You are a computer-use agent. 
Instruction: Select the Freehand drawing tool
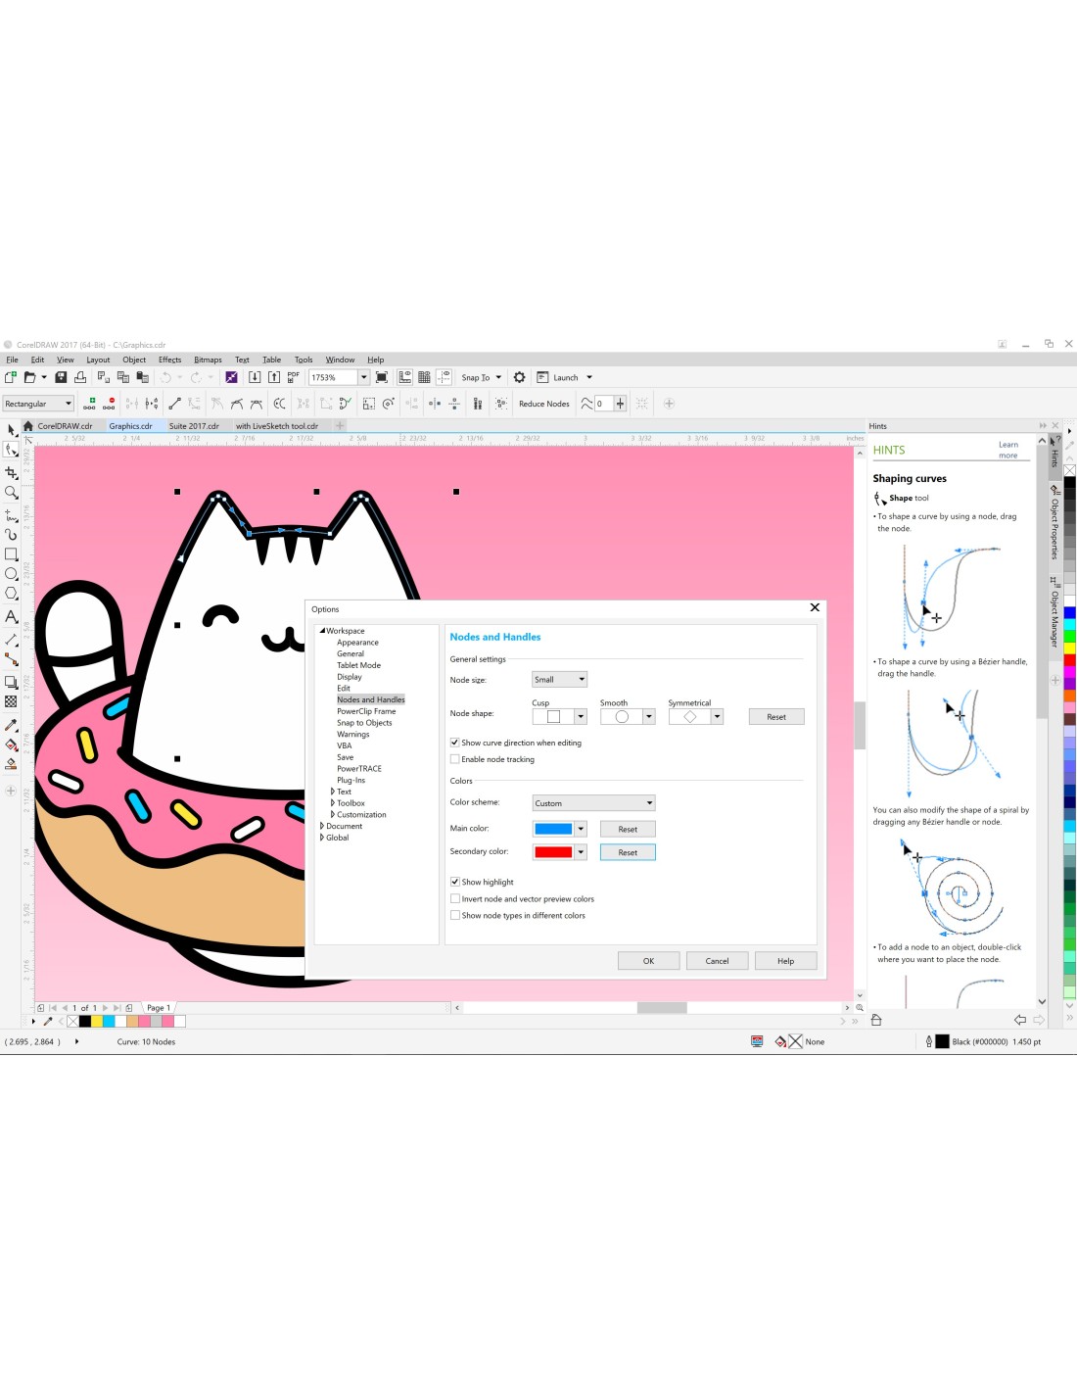point(11,514)
